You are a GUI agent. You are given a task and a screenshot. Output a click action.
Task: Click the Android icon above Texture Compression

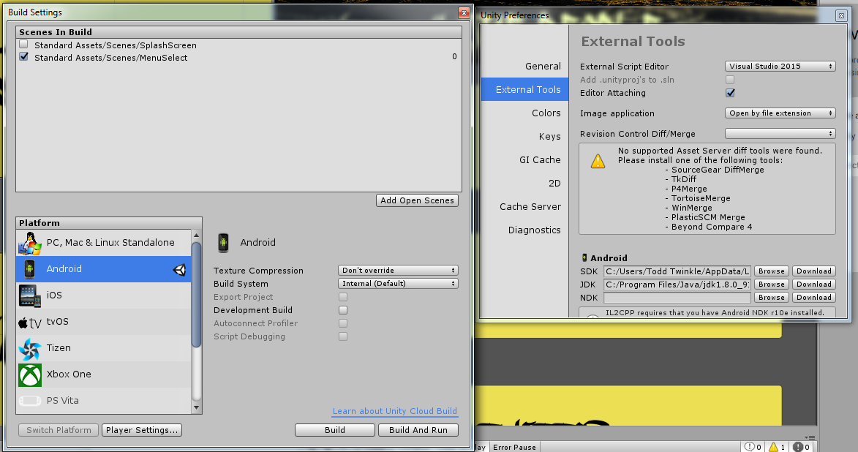223,242
